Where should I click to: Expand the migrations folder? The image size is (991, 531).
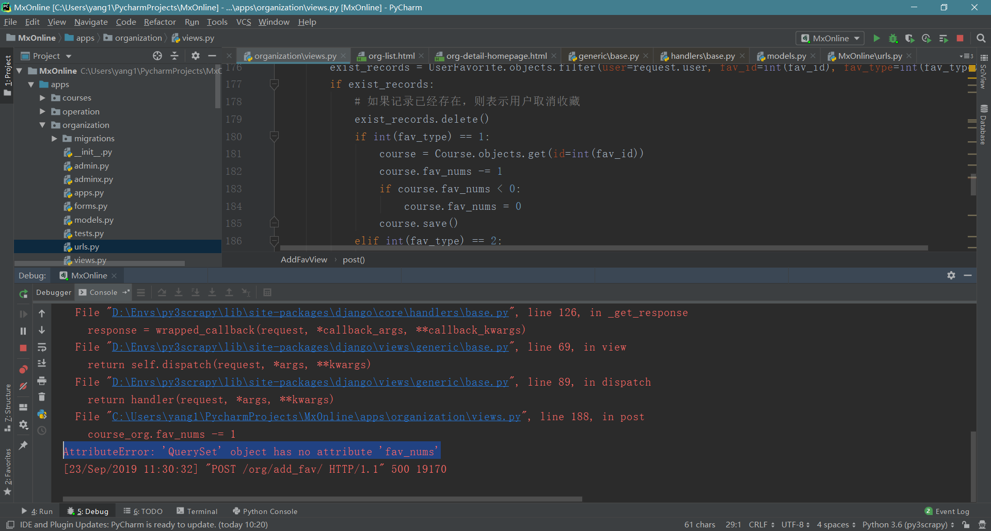point(54,139)
